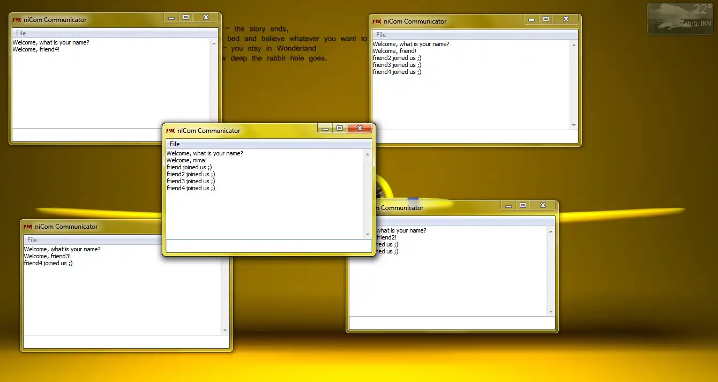Click the scroll down arrow in nima's chat area

(x=368, y=234)
